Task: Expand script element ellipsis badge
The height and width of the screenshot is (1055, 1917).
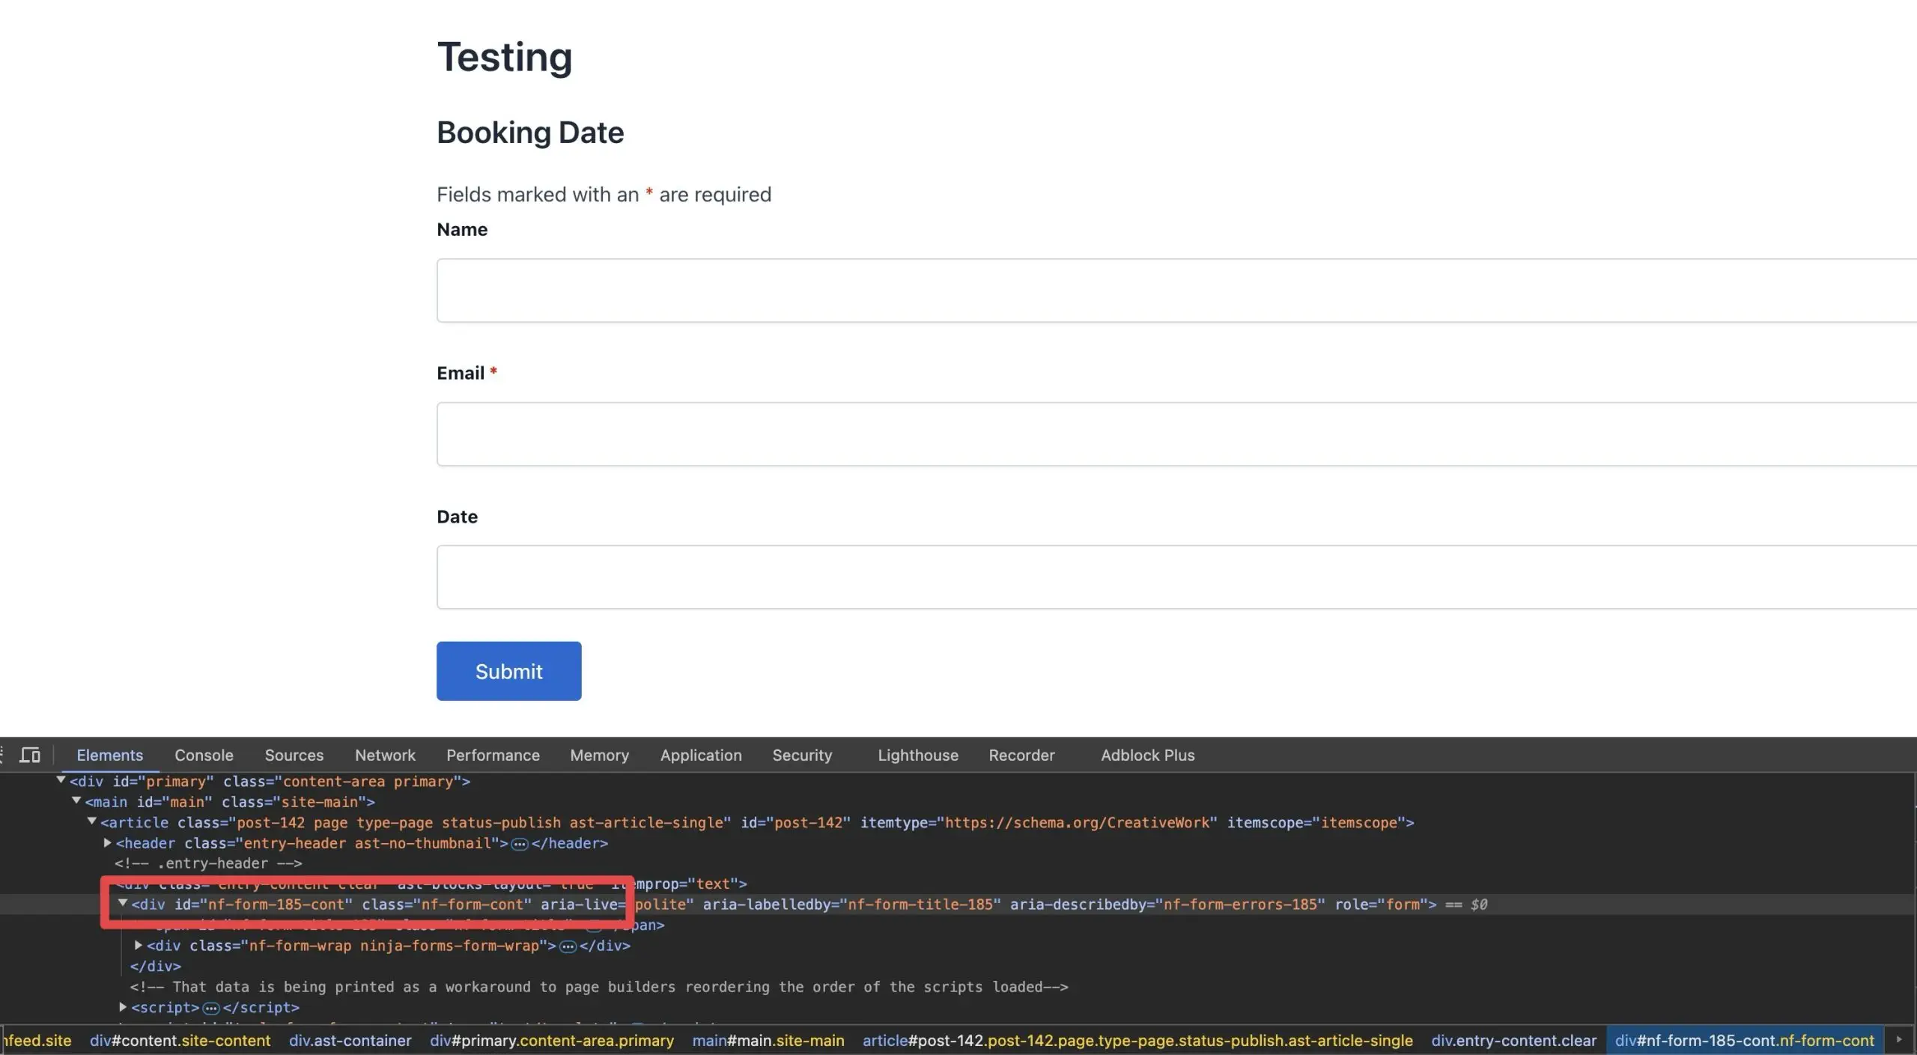Action: click(x=211, y=1008)
